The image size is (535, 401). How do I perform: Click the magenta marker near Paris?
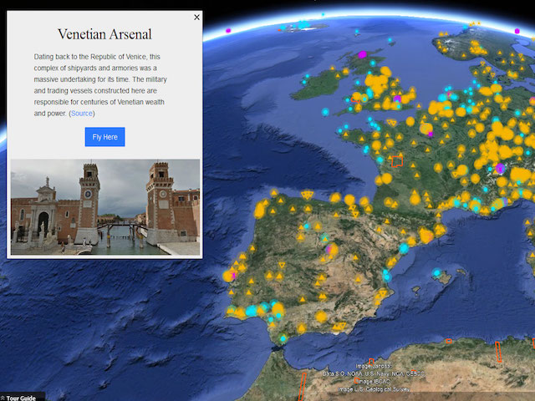point(431,134)
